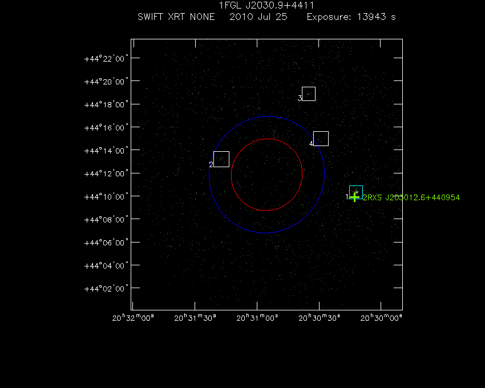This screenshot has height=388, width=485.
Task: Click the SWIFT XRT NONE text
Action: (x=176, y=17)
